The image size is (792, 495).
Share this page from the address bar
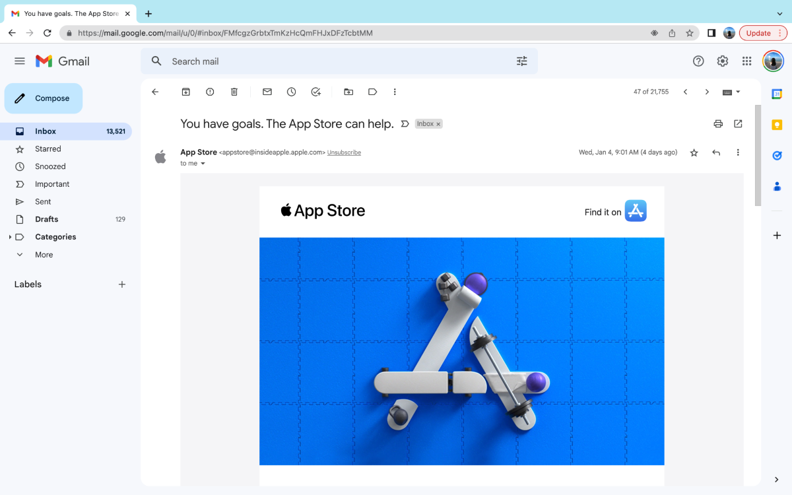[x=672, y=33]
